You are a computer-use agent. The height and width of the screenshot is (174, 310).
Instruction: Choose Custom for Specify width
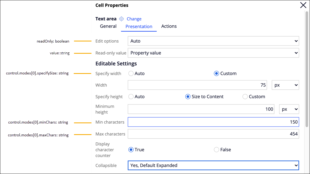point(216,73)
